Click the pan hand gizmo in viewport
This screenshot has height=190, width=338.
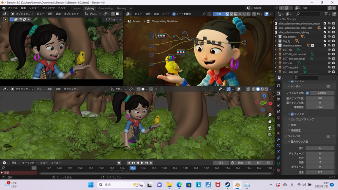pyautogui.click(x=270, y=122)
